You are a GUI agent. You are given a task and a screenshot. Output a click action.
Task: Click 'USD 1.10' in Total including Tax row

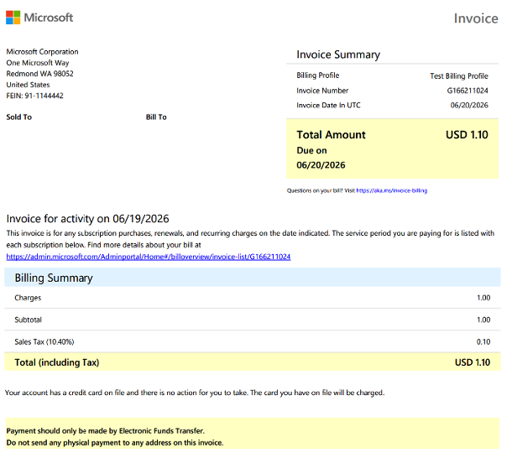coord(473,362)
